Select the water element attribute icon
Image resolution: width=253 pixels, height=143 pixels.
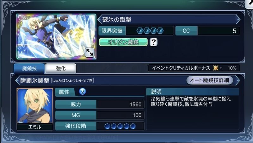click(83, 92)
